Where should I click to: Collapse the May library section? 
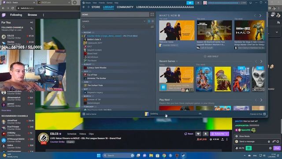[x=82, y=89]
